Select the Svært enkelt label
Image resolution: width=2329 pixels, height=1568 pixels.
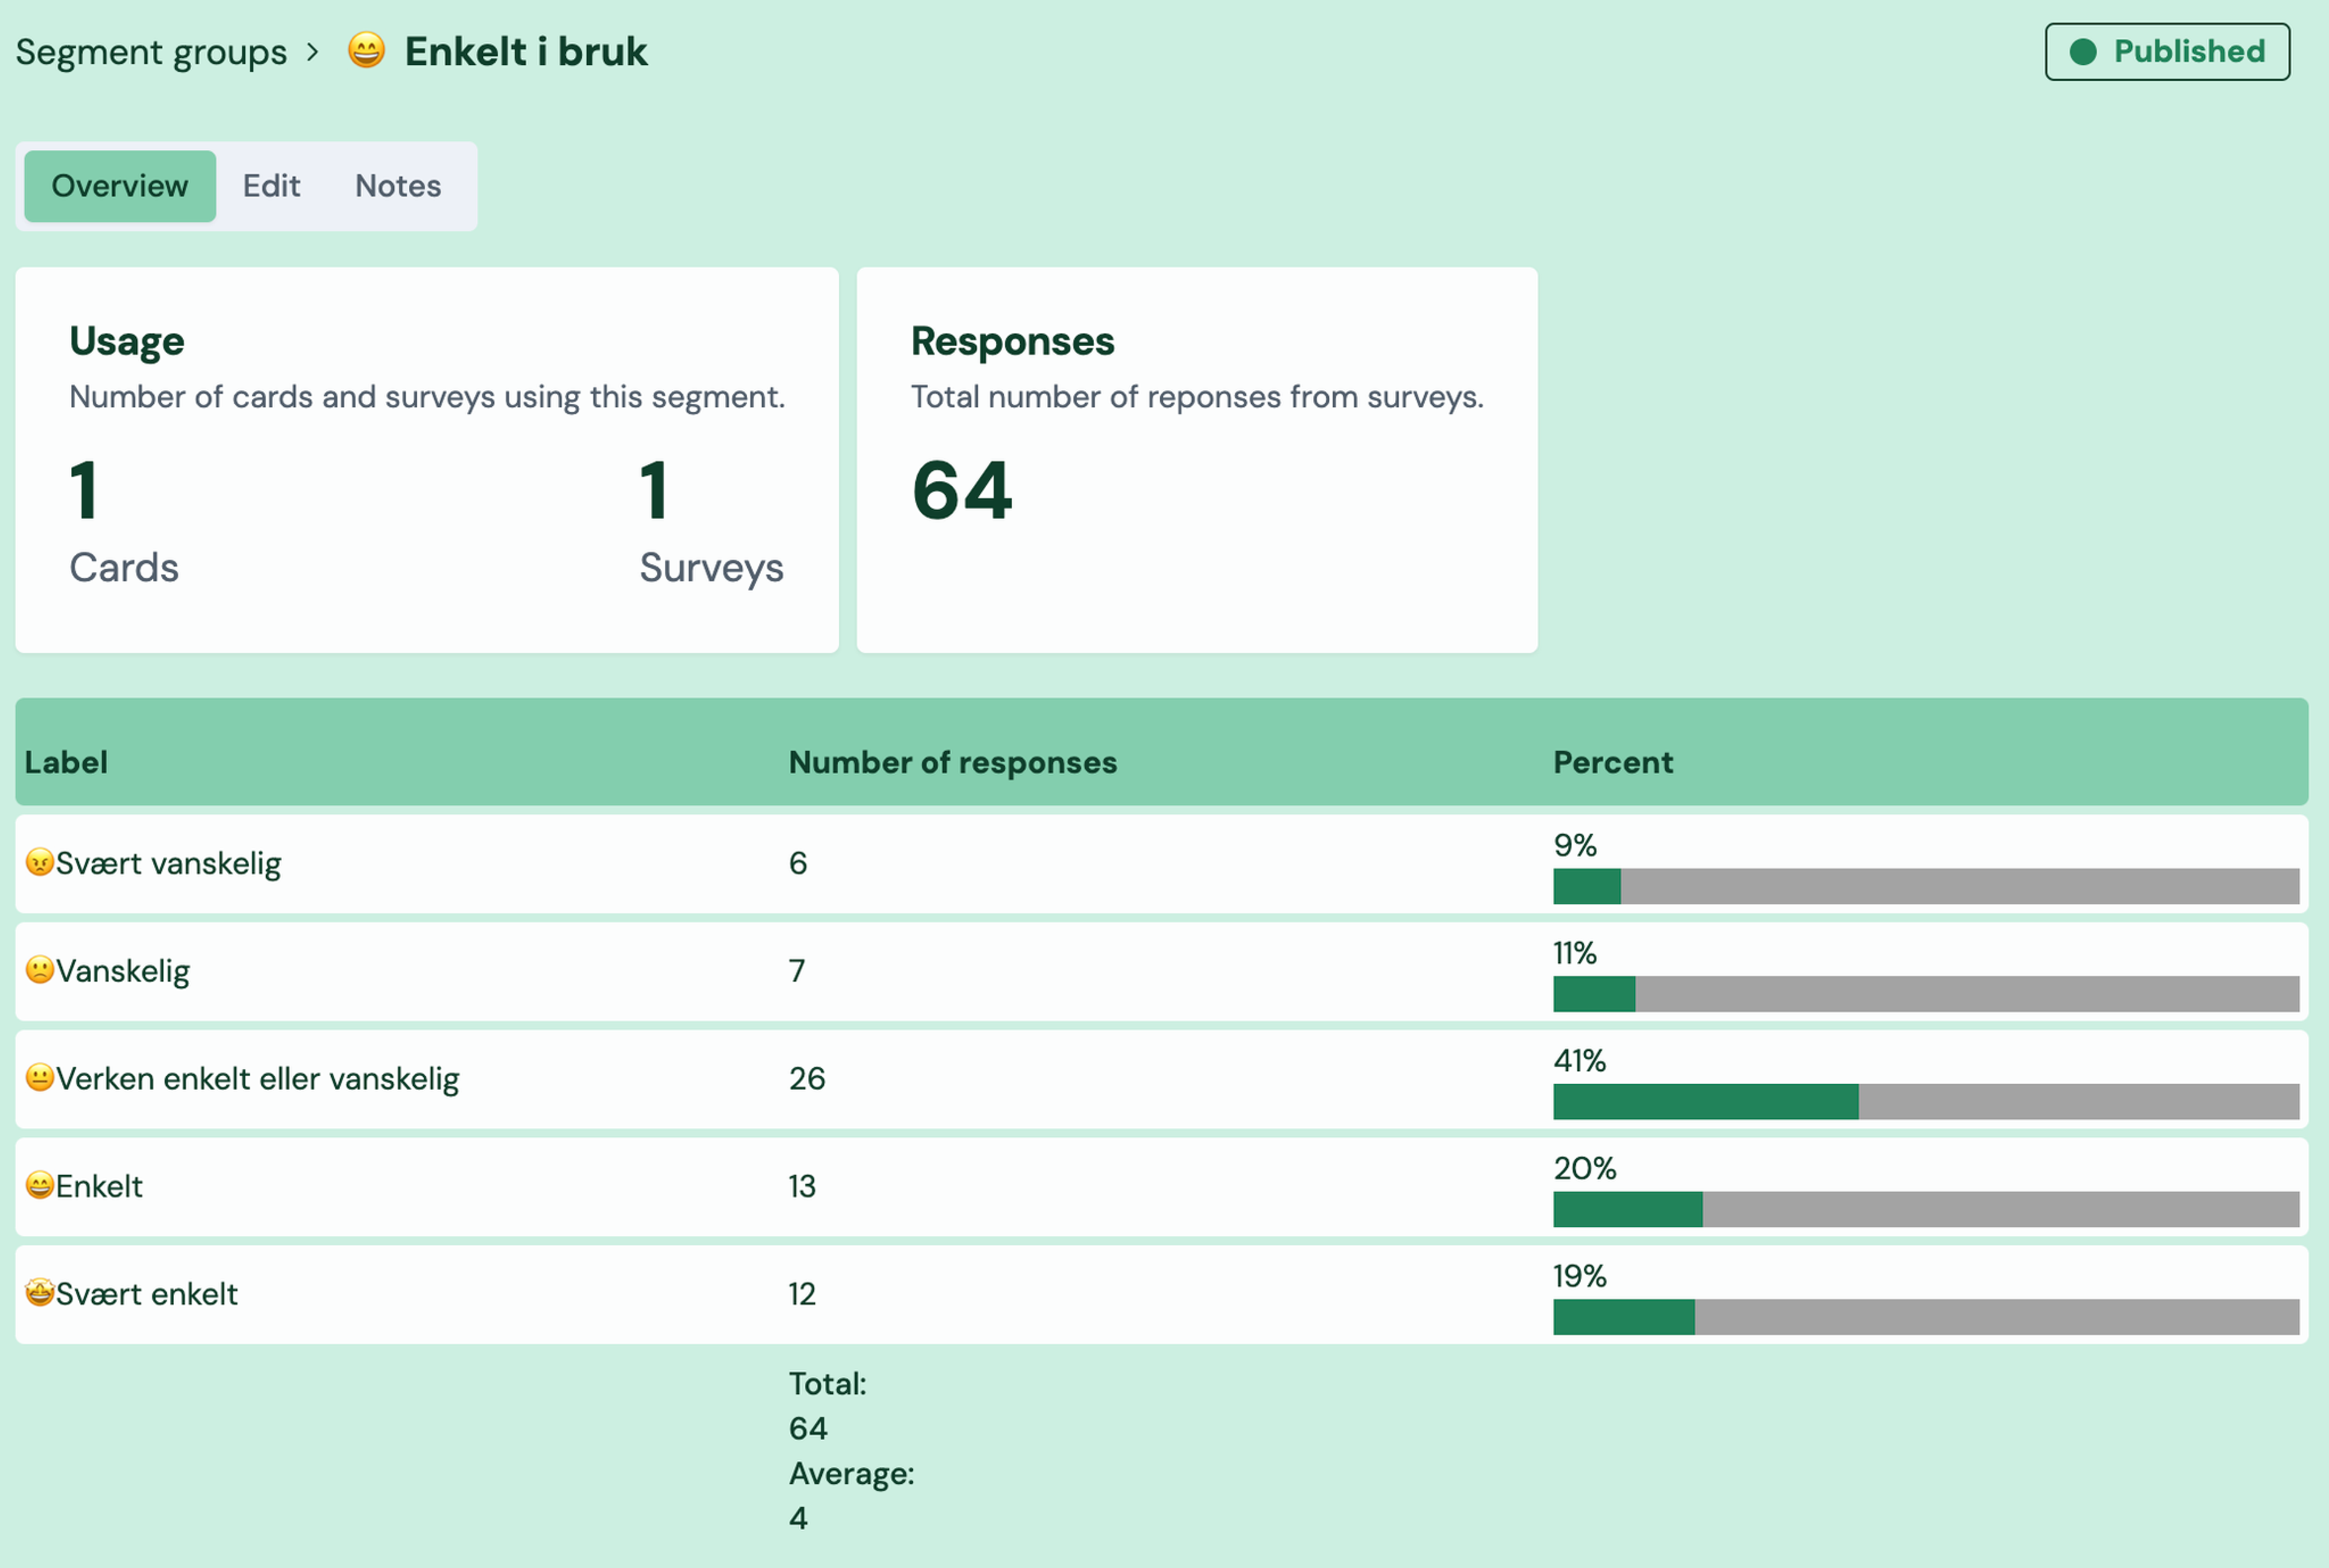(147, 1295)
